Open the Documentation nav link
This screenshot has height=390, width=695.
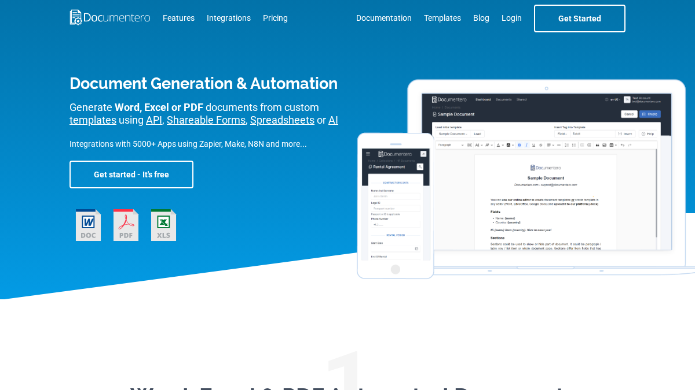tap(384, 18)
